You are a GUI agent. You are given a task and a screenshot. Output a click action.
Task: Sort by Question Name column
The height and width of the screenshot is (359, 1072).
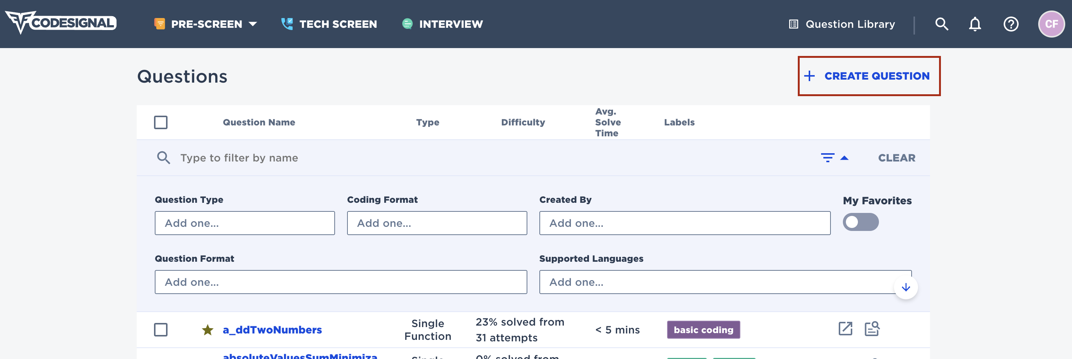coord(259,122)
